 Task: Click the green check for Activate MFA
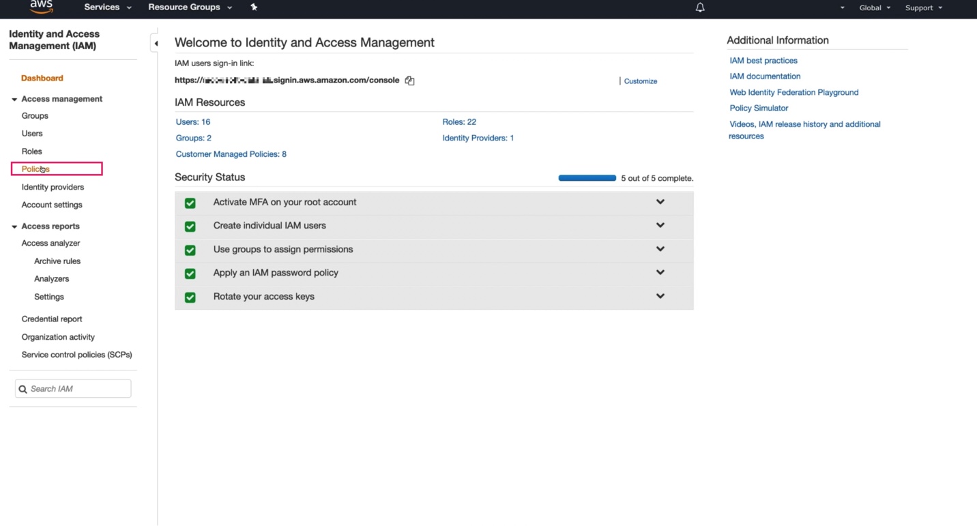[190, 203]
